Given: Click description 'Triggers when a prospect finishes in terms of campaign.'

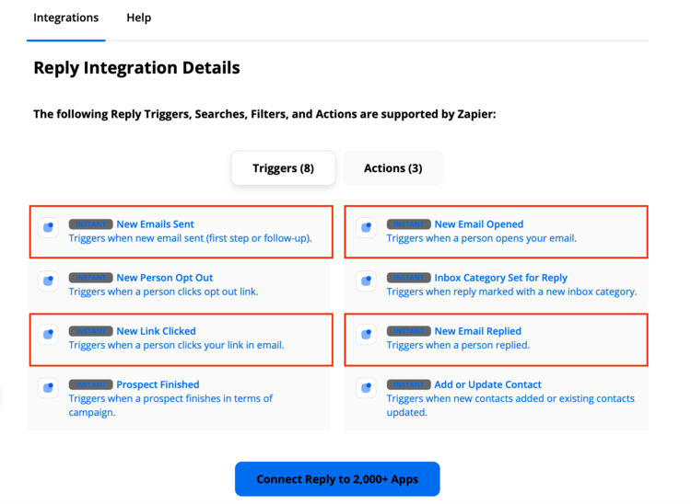Looking at the screenshot, I should click(x=170, y=406).
